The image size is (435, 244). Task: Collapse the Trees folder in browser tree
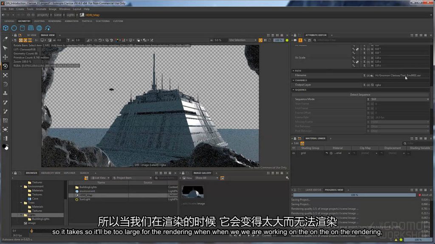pos(21,202)
